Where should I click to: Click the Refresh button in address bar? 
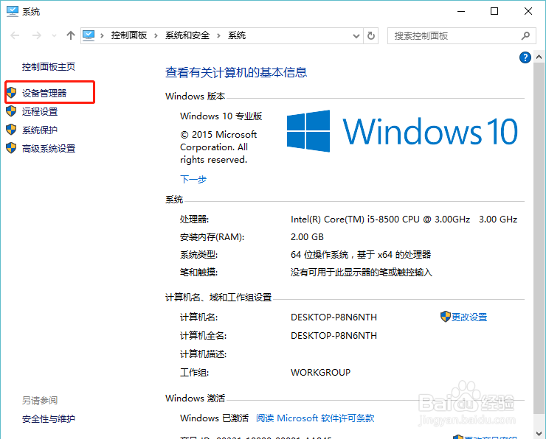tap(371, 36)
